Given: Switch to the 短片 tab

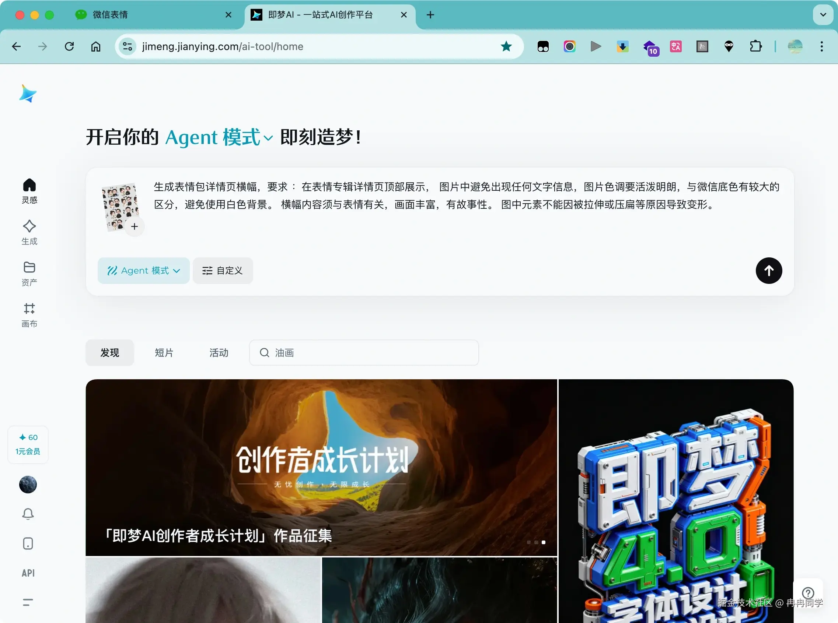Looking at the screenshot, I should (164, 352).
